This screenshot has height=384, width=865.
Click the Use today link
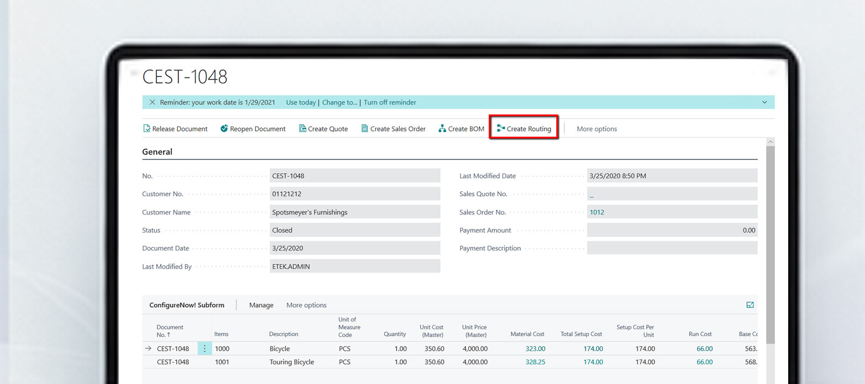click(x=300, y=102)
